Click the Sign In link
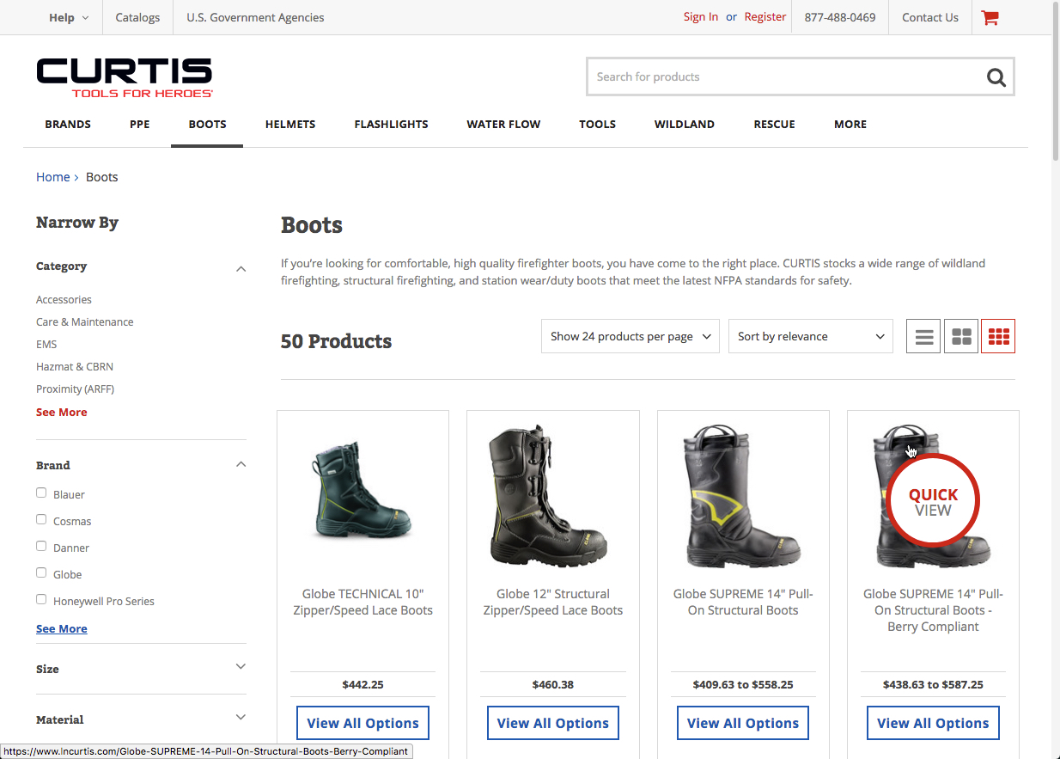 tap(700, 17)
